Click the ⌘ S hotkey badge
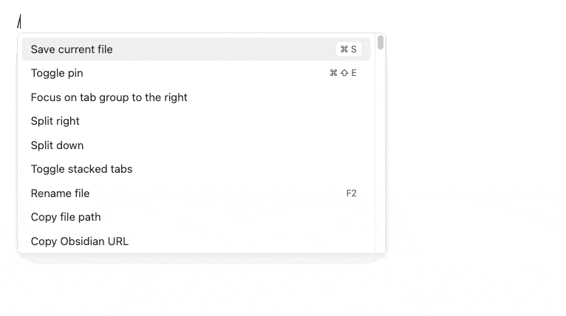The width and height of the screenshot is (566, 316). click(348, 49)
